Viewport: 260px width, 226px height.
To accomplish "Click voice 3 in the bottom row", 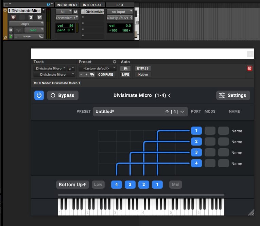I will click(130, 185).
